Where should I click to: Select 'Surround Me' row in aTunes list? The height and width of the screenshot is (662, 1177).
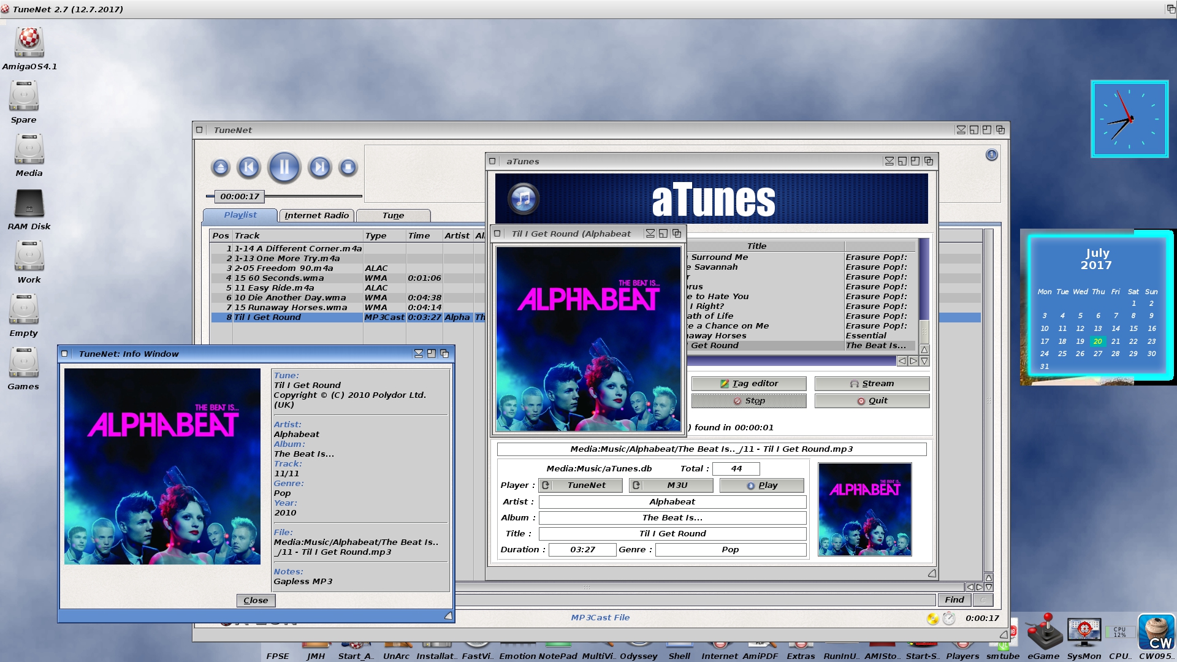pos(801,257)
